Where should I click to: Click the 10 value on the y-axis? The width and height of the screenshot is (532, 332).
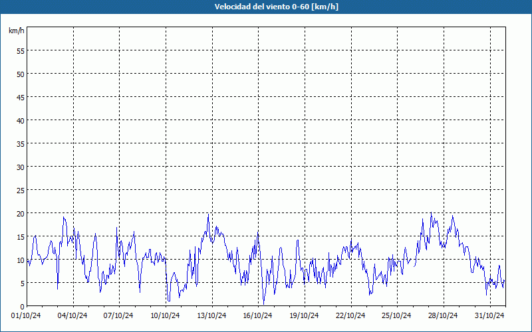click(21, 260)
